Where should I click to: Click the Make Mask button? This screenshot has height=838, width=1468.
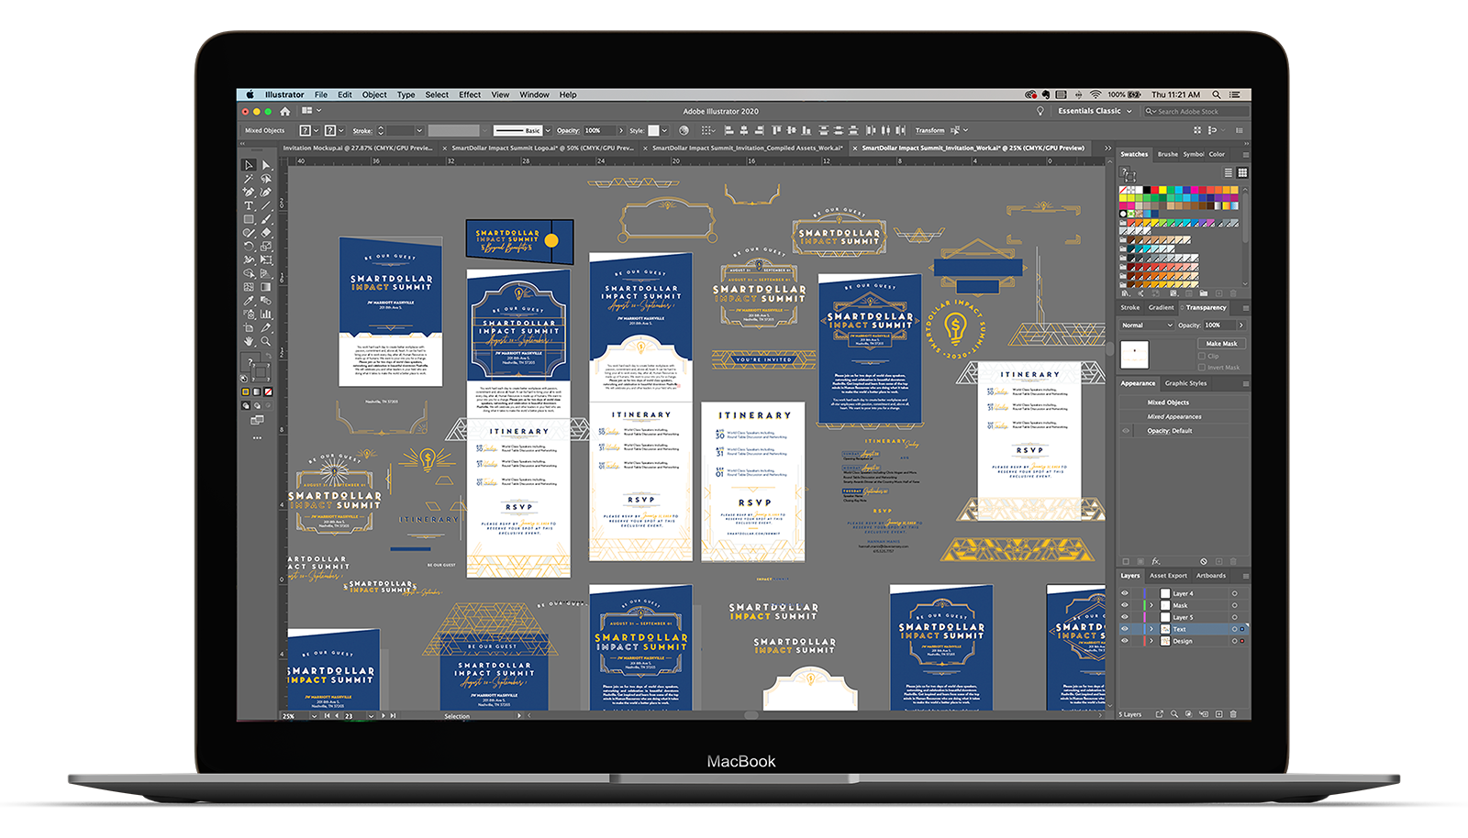click(x=1221, y=344)
